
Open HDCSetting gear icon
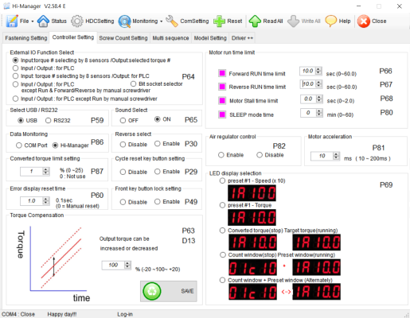coord(77,21)
